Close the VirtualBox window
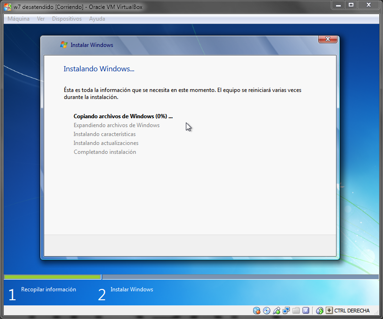The width and height of the screenshot is (383, 319). pos(368,5)
